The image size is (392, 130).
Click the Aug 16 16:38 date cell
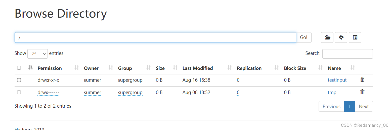pyautogui.click(x=196, y=80)
